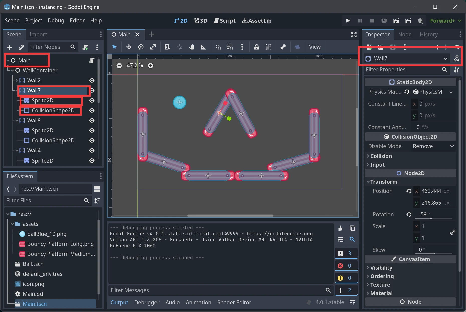466x312 pixels.
Task: Open Wall7 documentation with the Doc icon
Action: 457,58
